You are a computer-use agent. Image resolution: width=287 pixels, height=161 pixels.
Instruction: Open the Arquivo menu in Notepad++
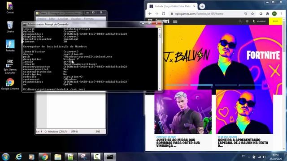point(42,19)
